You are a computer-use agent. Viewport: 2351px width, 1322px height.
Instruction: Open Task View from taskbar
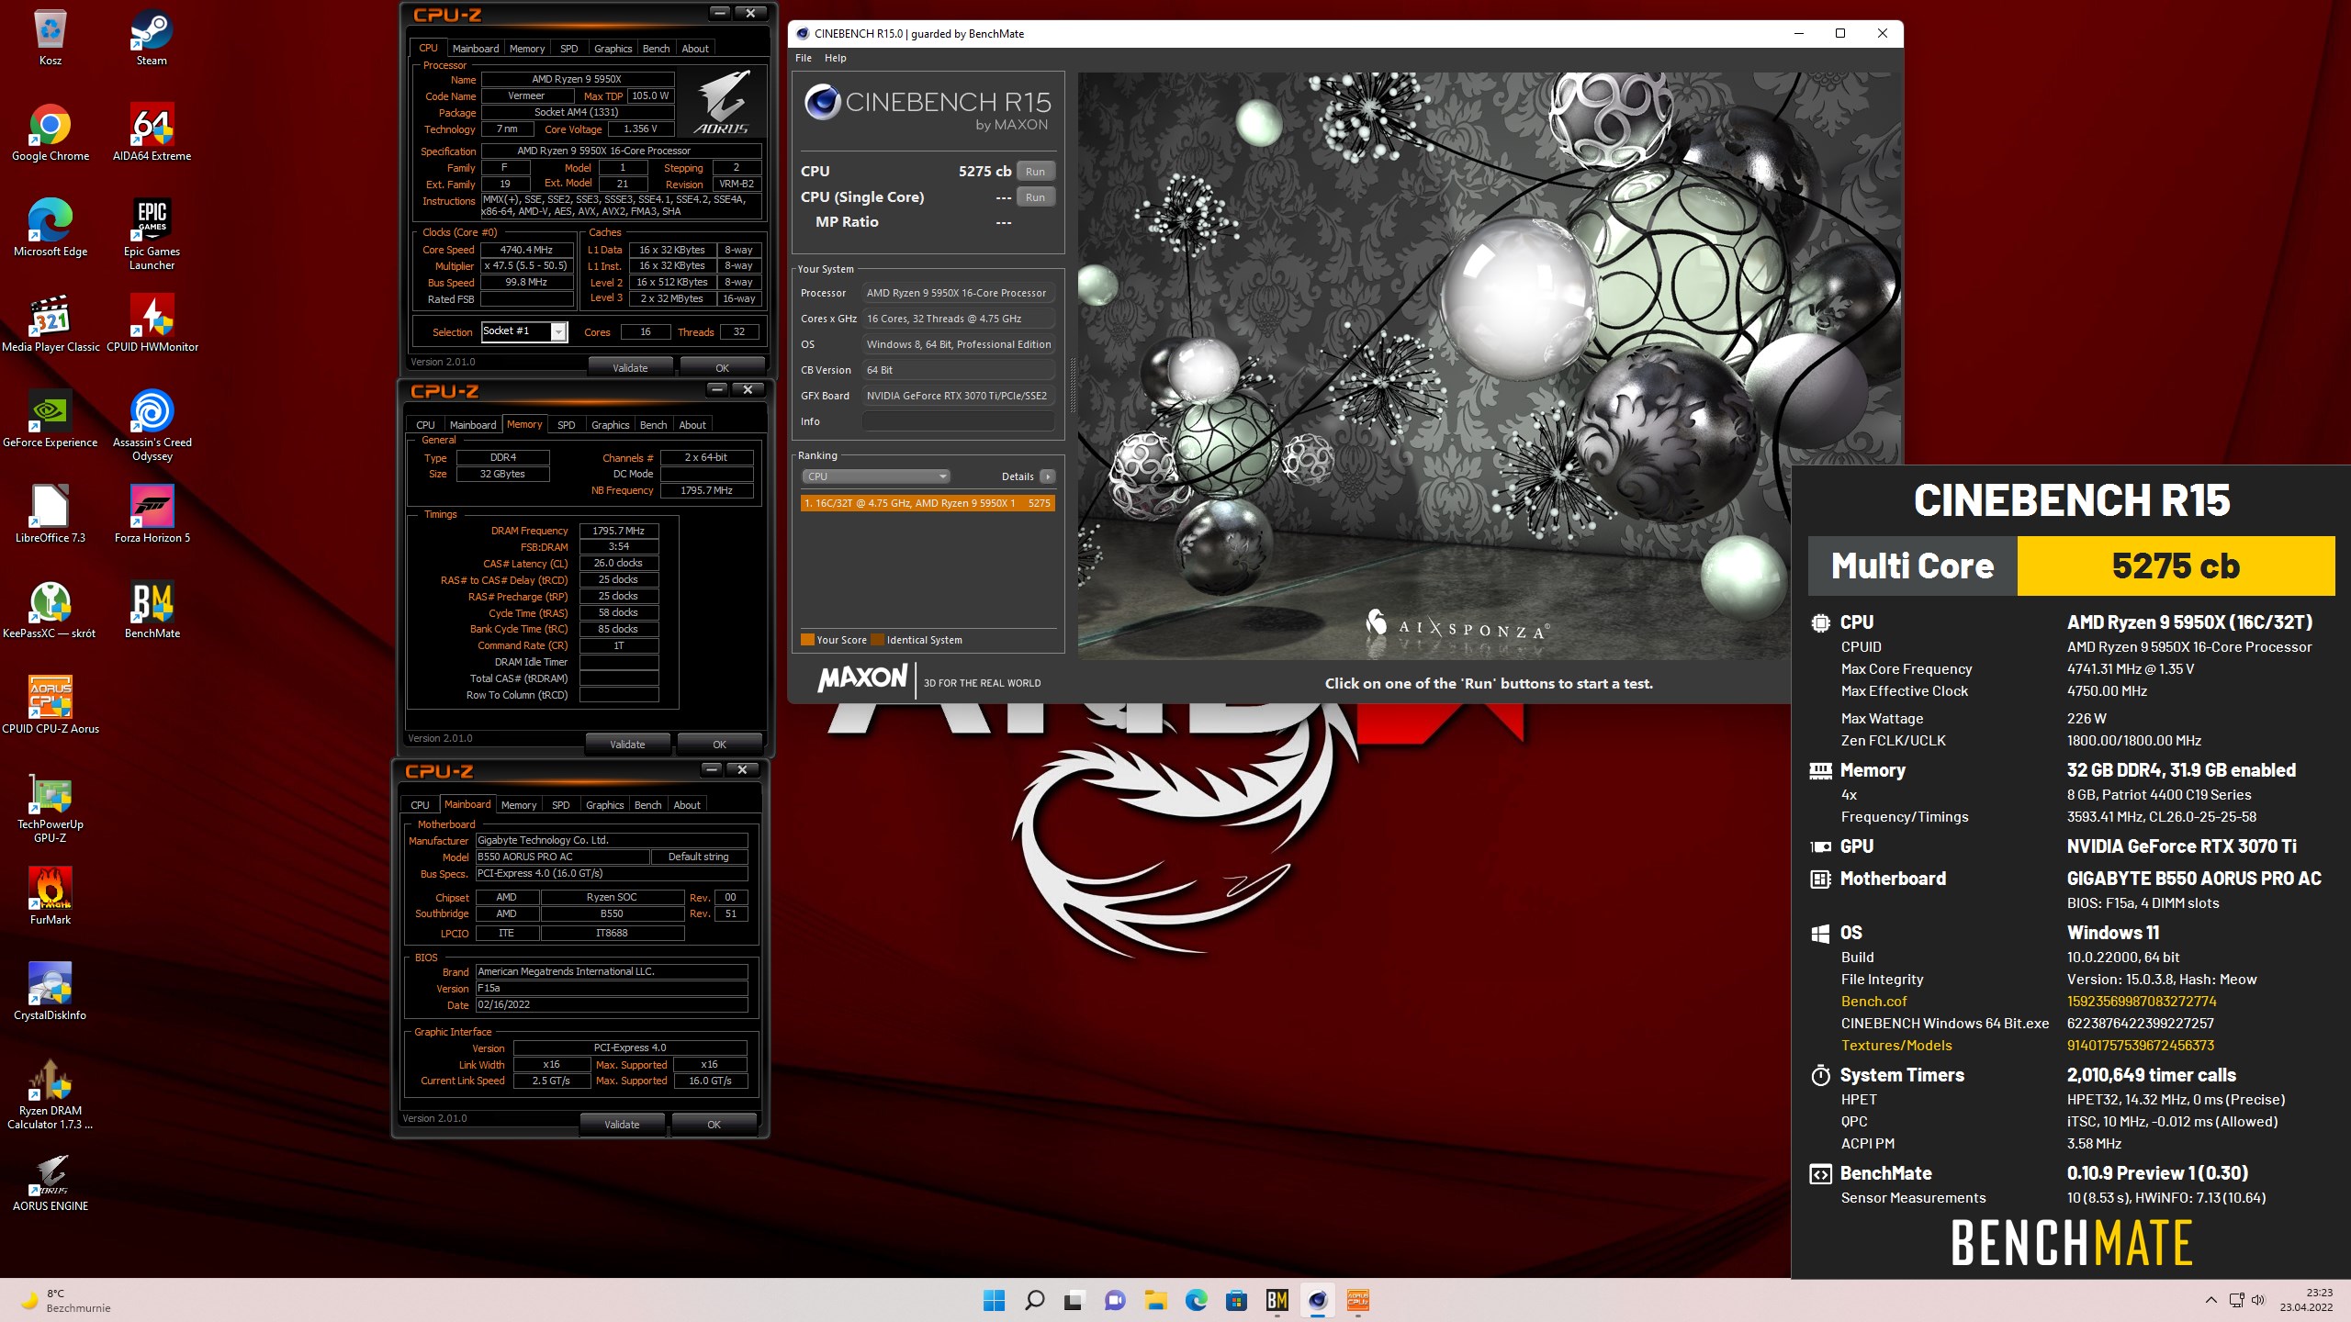1074,1300
